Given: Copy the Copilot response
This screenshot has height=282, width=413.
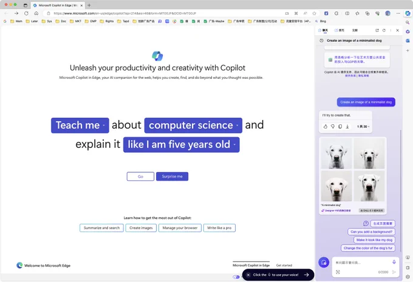Looking at the screenshot, I should [x=340, y=127].
